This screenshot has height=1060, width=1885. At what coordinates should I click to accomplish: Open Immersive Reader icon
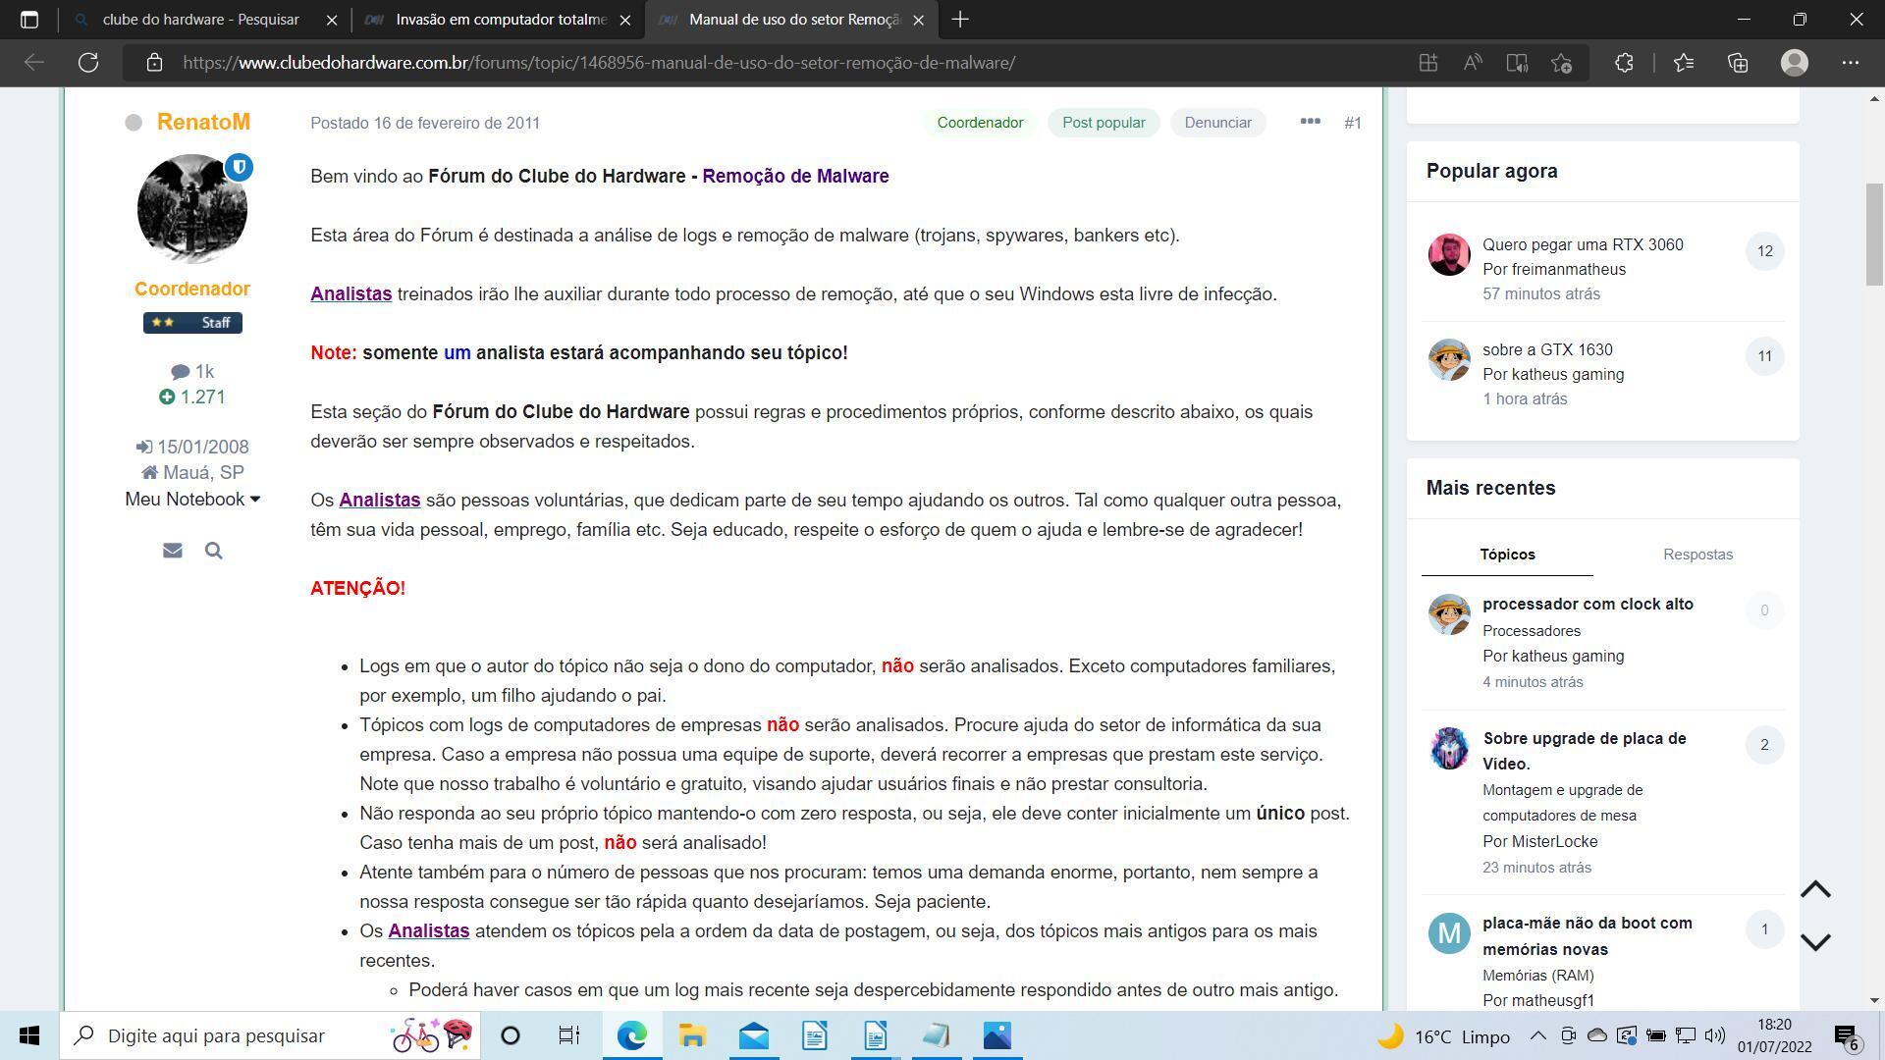point(1517,62)
